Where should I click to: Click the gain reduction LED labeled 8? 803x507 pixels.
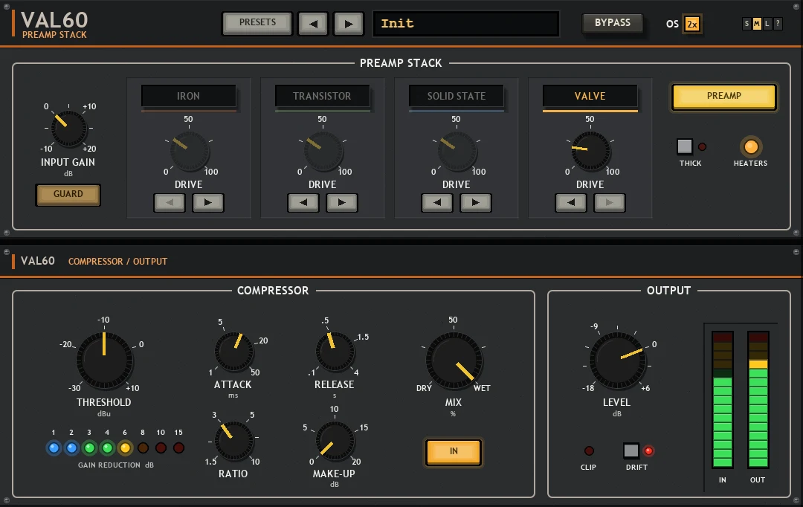143,448
